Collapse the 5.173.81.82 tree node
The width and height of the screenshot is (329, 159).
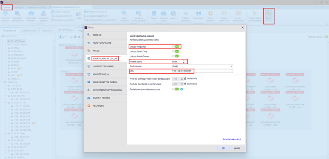6,89
